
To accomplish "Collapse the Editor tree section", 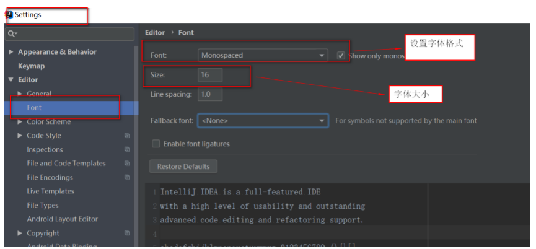I will 11,79.
